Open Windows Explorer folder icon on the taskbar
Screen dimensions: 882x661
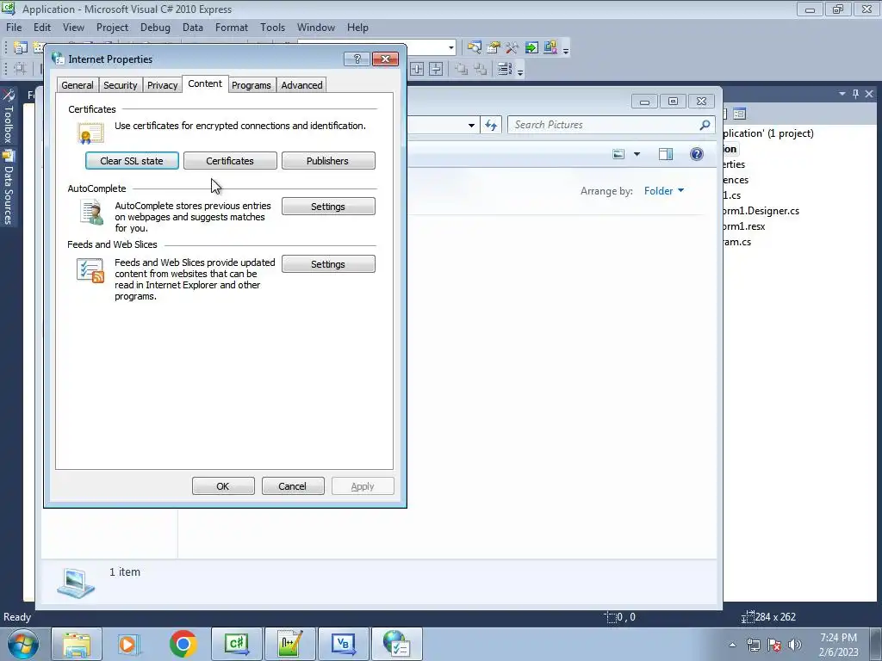click(x=77, y=644)
